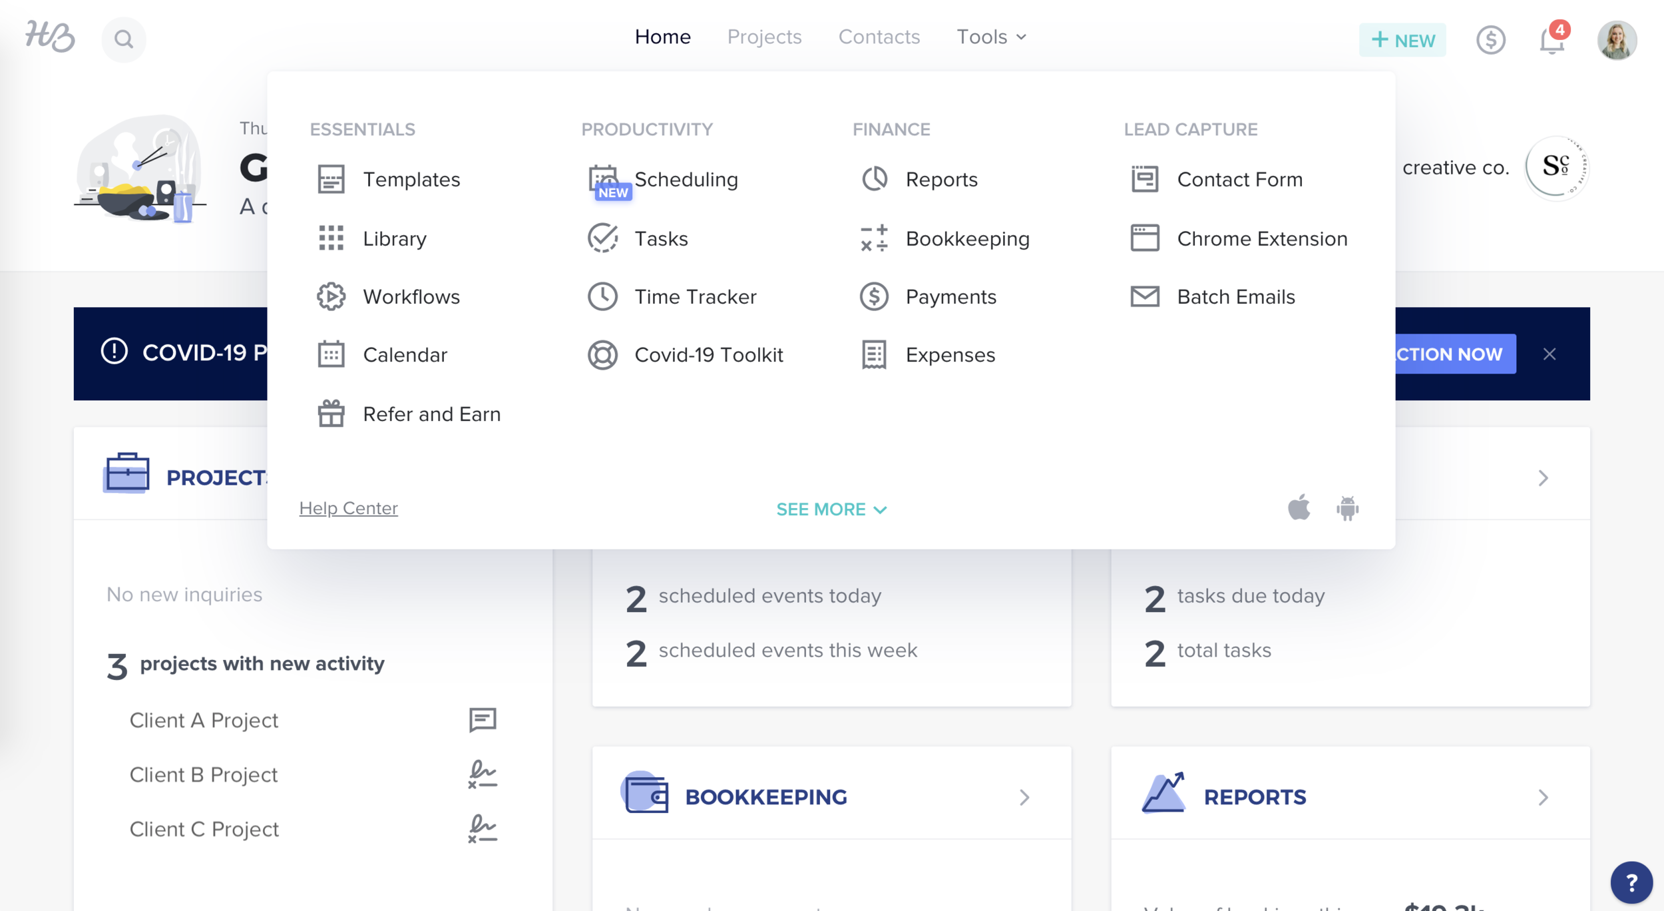Click the HoneyBook logo

[51, 37]
